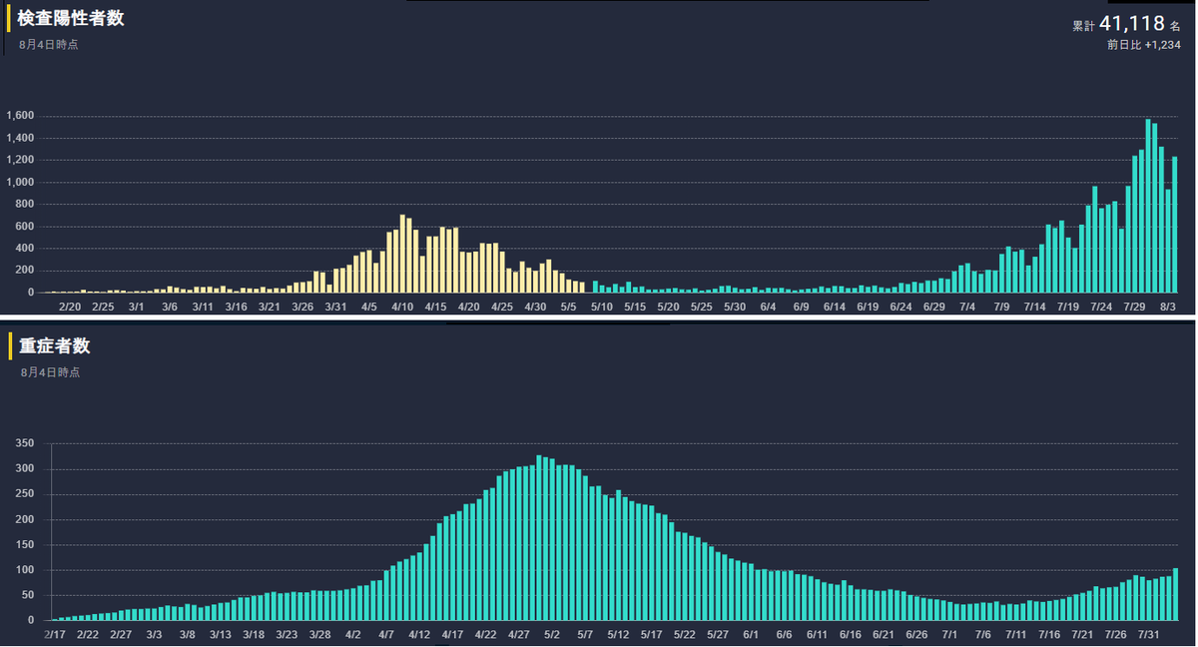Click the 1,000 y-axis label
Screen dimensions: 1198x647
[20, 182]
